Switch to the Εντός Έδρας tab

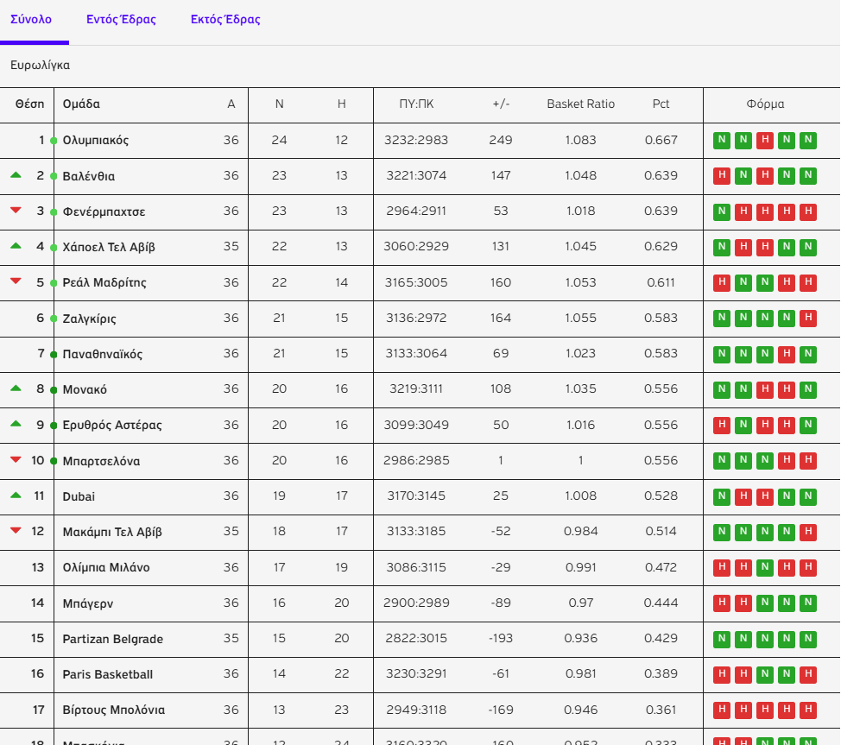[121, 20]
